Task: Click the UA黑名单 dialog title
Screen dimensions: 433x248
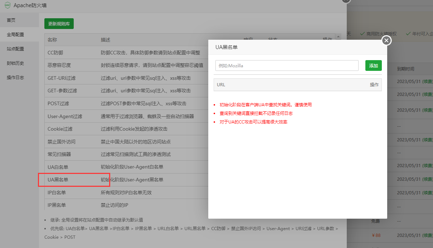Action: [227, 47]
